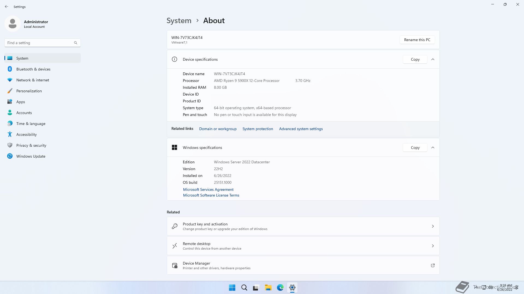Collapse the Windows specifications section

(433, 148)
